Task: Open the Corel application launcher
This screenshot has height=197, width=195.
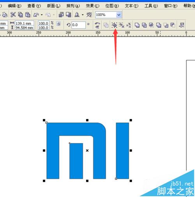Action: (77, 14)
